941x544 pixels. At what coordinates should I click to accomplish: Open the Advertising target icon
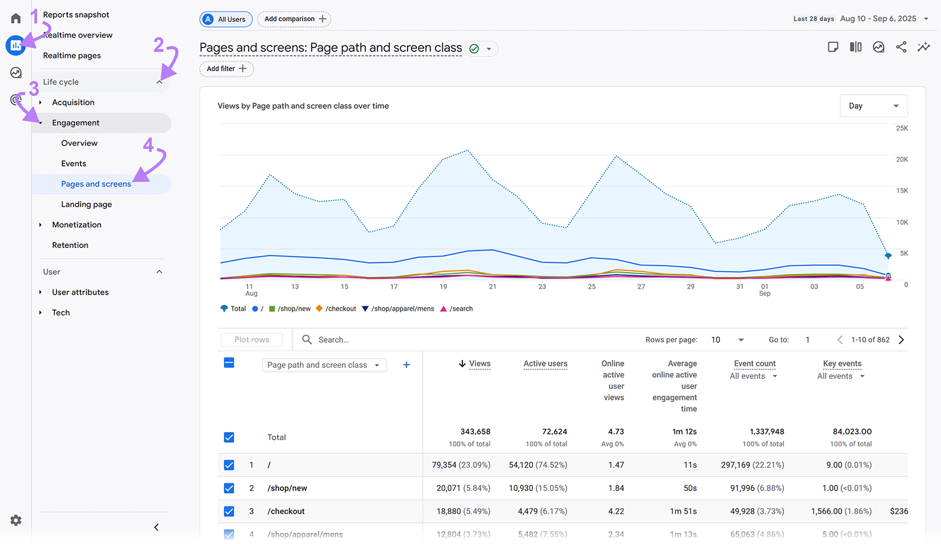16,100
